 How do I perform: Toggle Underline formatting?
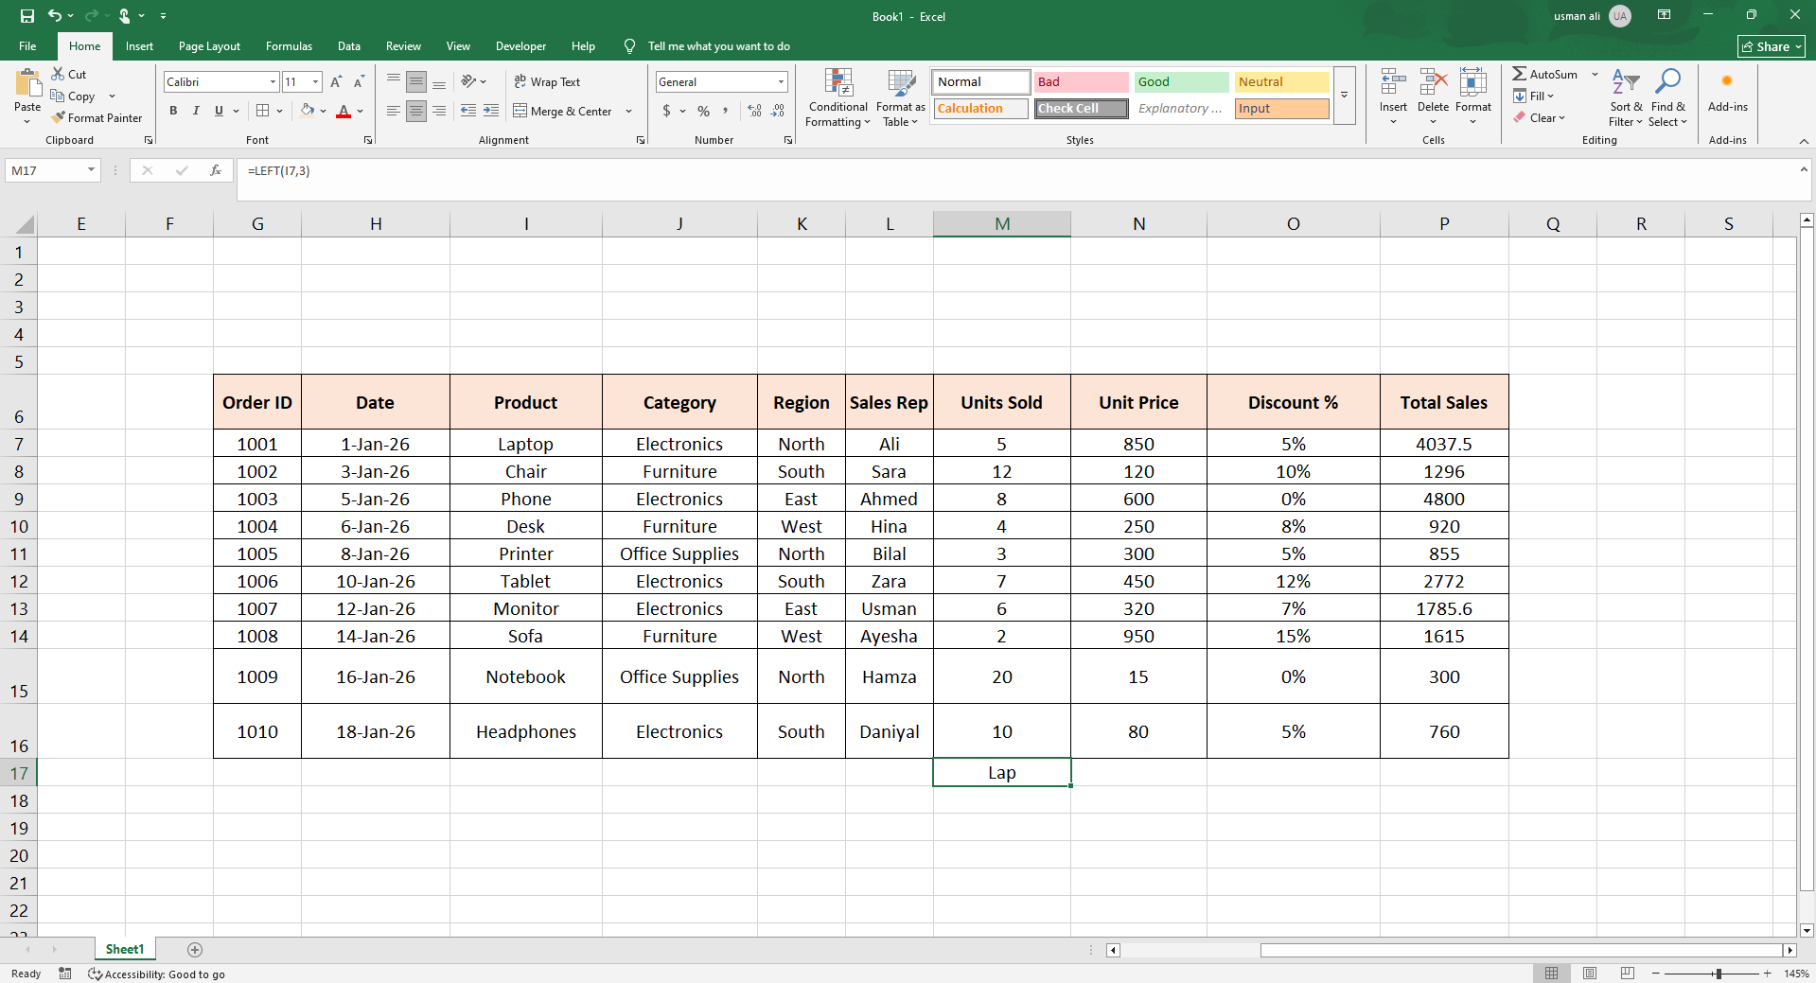[219, 111]
